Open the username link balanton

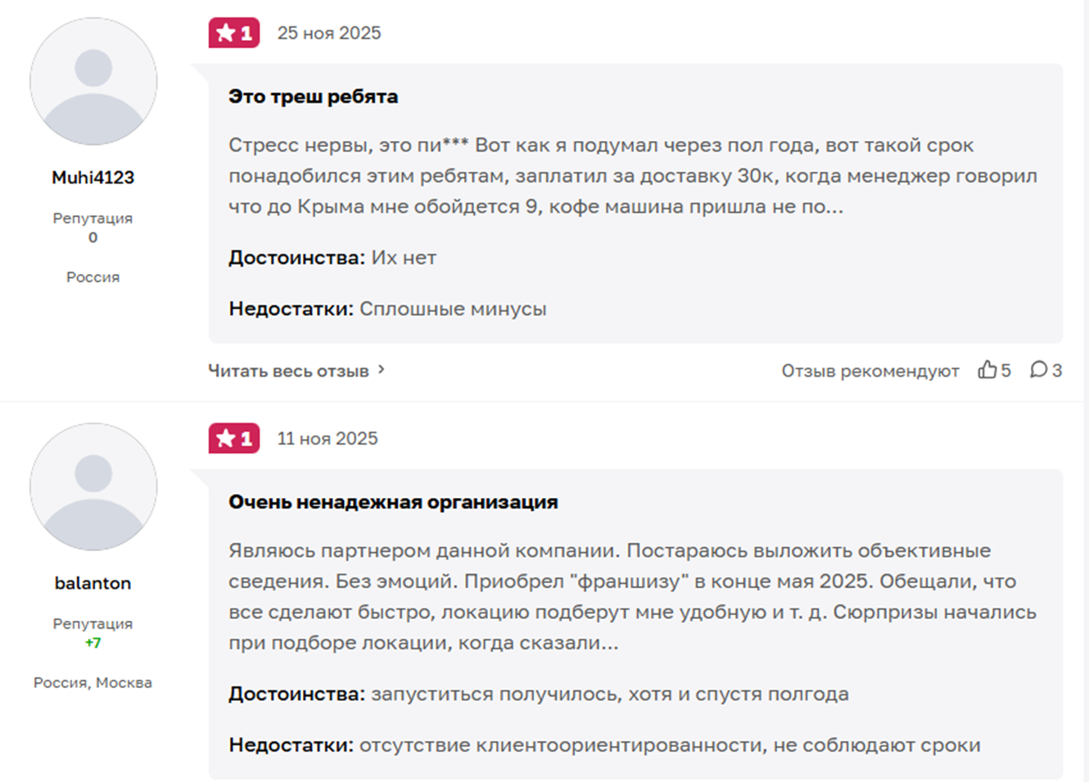pos(93,583)
